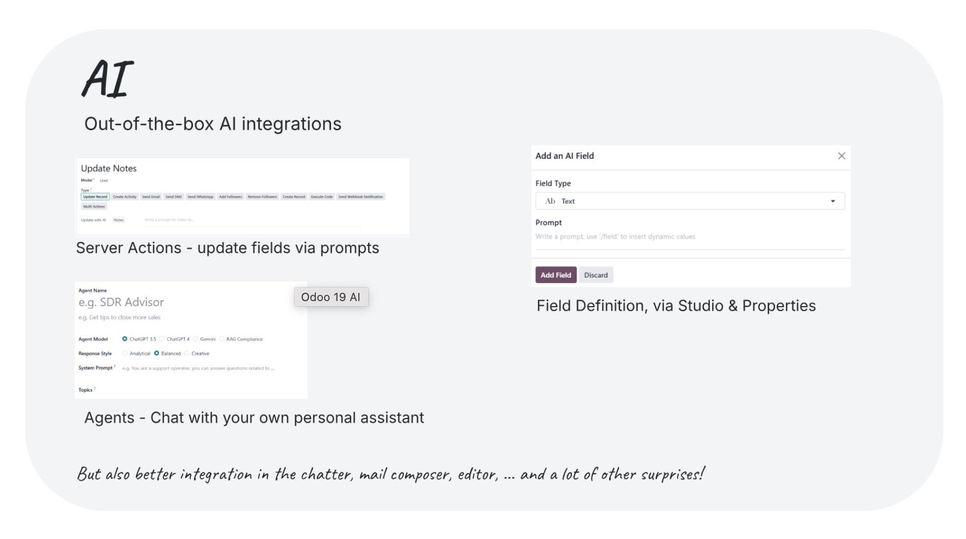Screen dimensions: 966x539
Task: Open the Notes field selector beside Update with AI
Action: pyautogui.click(x=119, y=220)
